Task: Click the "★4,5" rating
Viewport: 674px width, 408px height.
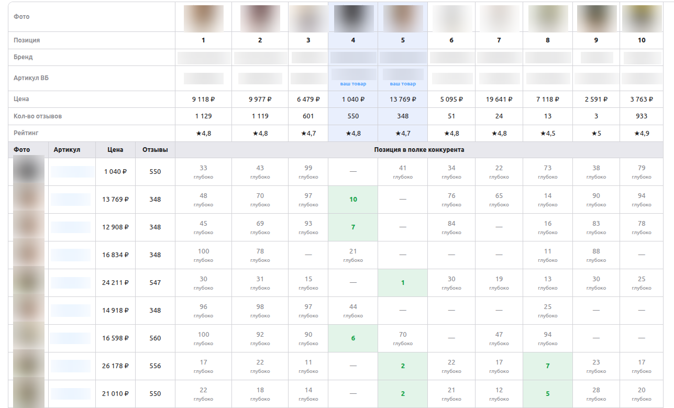Action: click(x=548, y=133)
